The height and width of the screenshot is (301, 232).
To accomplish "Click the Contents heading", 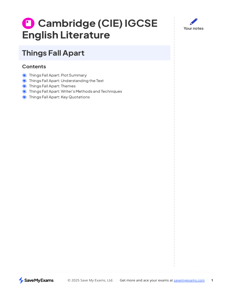I will point(34,67).
